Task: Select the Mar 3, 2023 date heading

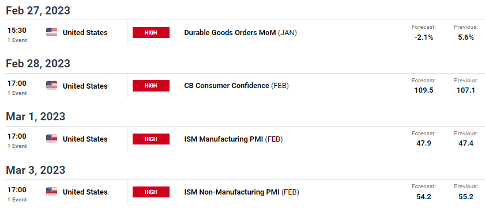Action: point(36,170)
